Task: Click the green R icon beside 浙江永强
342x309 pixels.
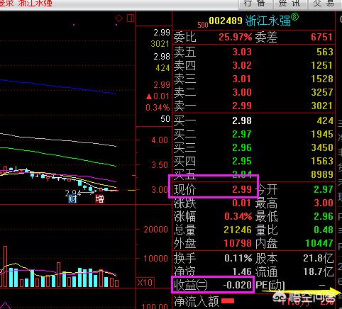Action: point(294,17)
